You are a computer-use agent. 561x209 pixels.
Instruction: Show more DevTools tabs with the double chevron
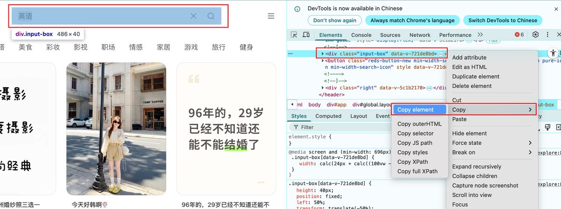pos(480,35)
